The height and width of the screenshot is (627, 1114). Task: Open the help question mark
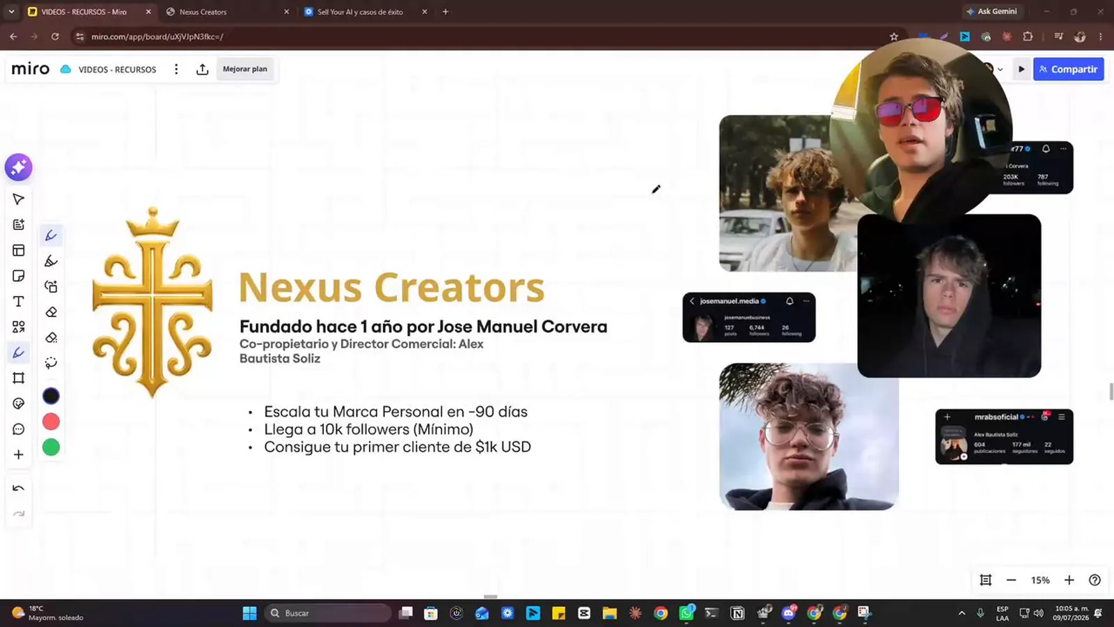(1095, 580)
